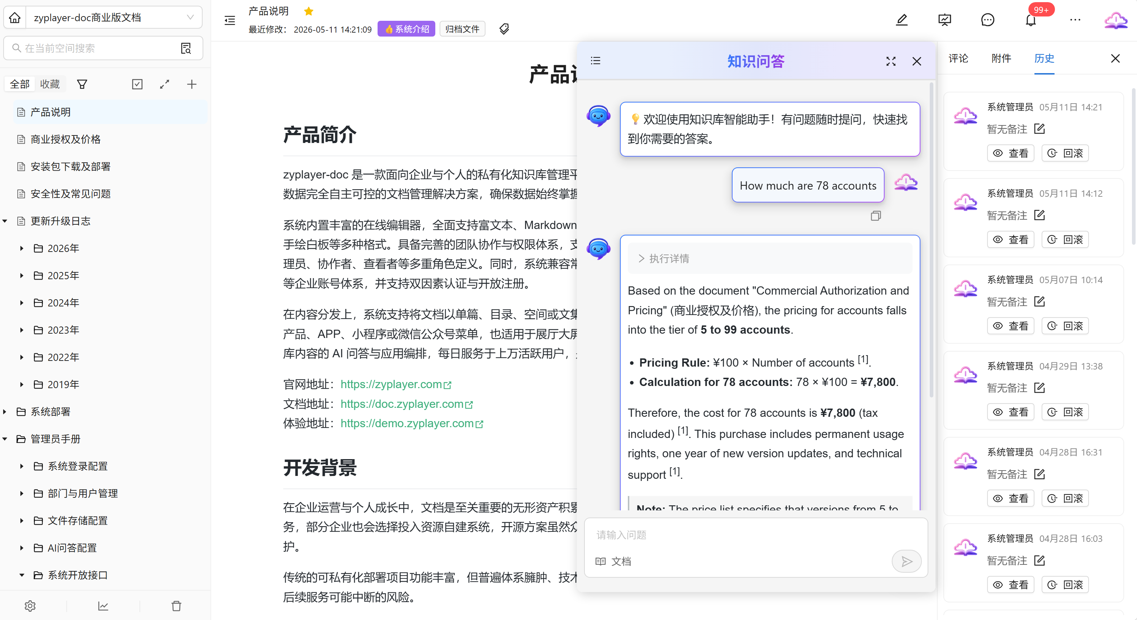Screen dimensions: 1137x620
Task: Close the 知识问答 panel
Action: pos(917,61)
